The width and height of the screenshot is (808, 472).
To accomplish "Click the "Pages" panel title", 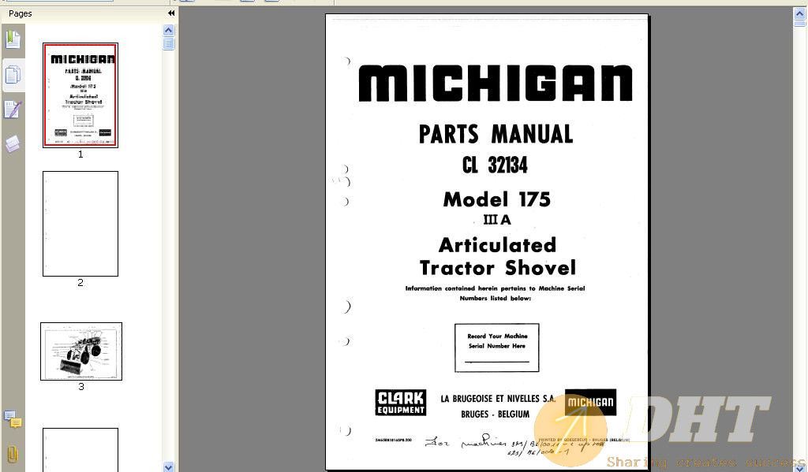I will point(20,13).
